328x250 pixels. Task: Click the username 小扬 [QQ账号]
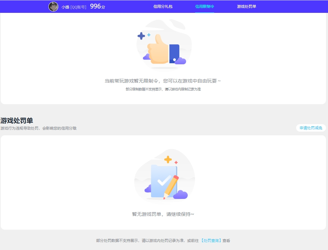click(x=74, y=7)
